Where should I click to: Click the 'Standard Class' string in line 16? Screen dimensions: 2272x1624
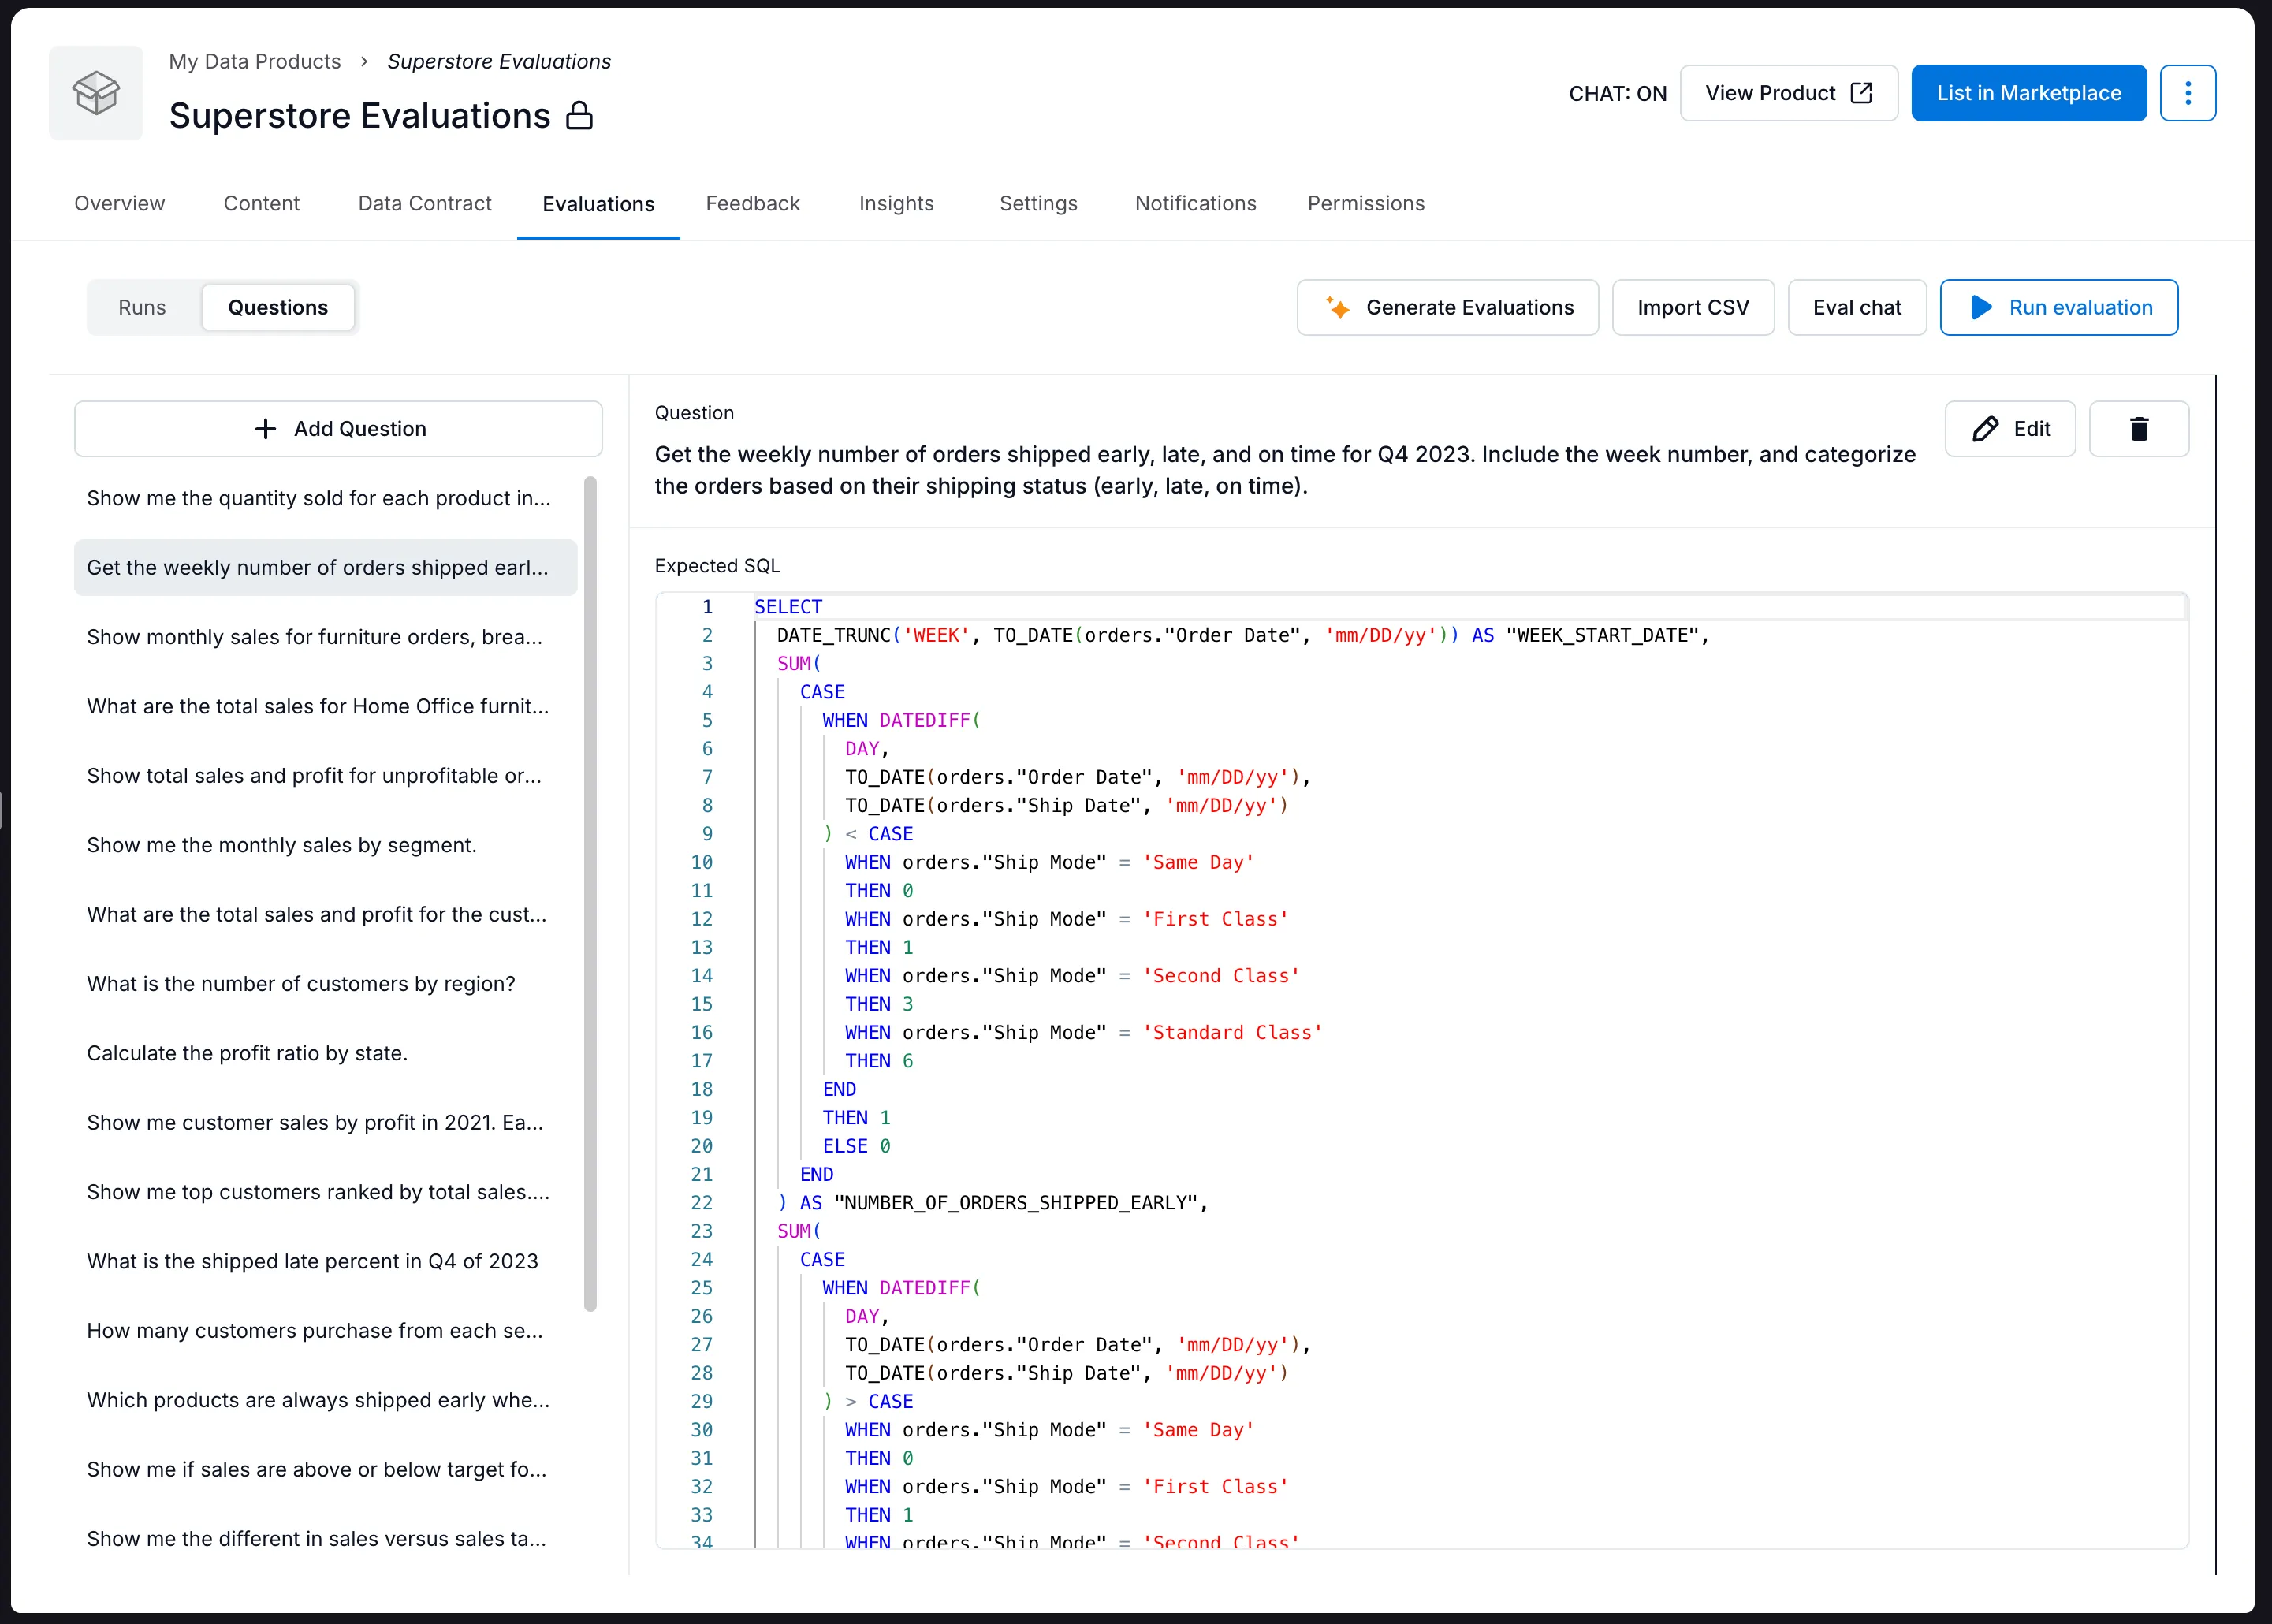click(1232, 1033)
